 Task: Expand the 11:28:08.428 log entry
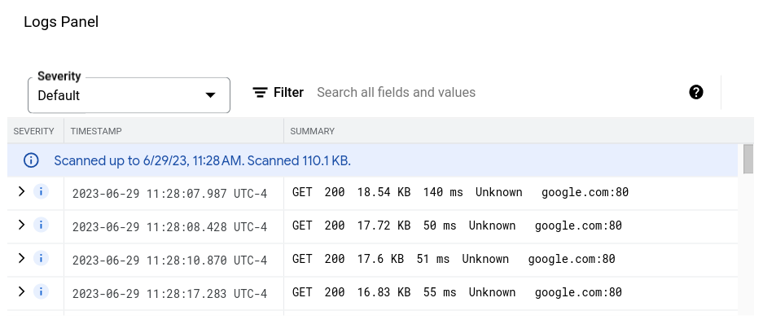point(21,224)
